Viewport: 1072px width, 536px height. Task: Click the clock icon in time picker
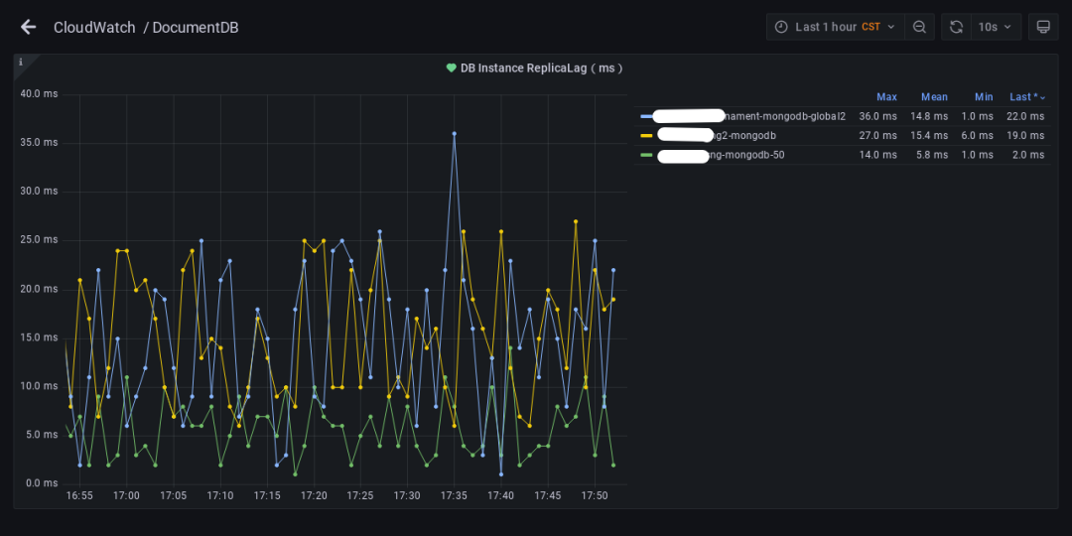pos(781,27)
